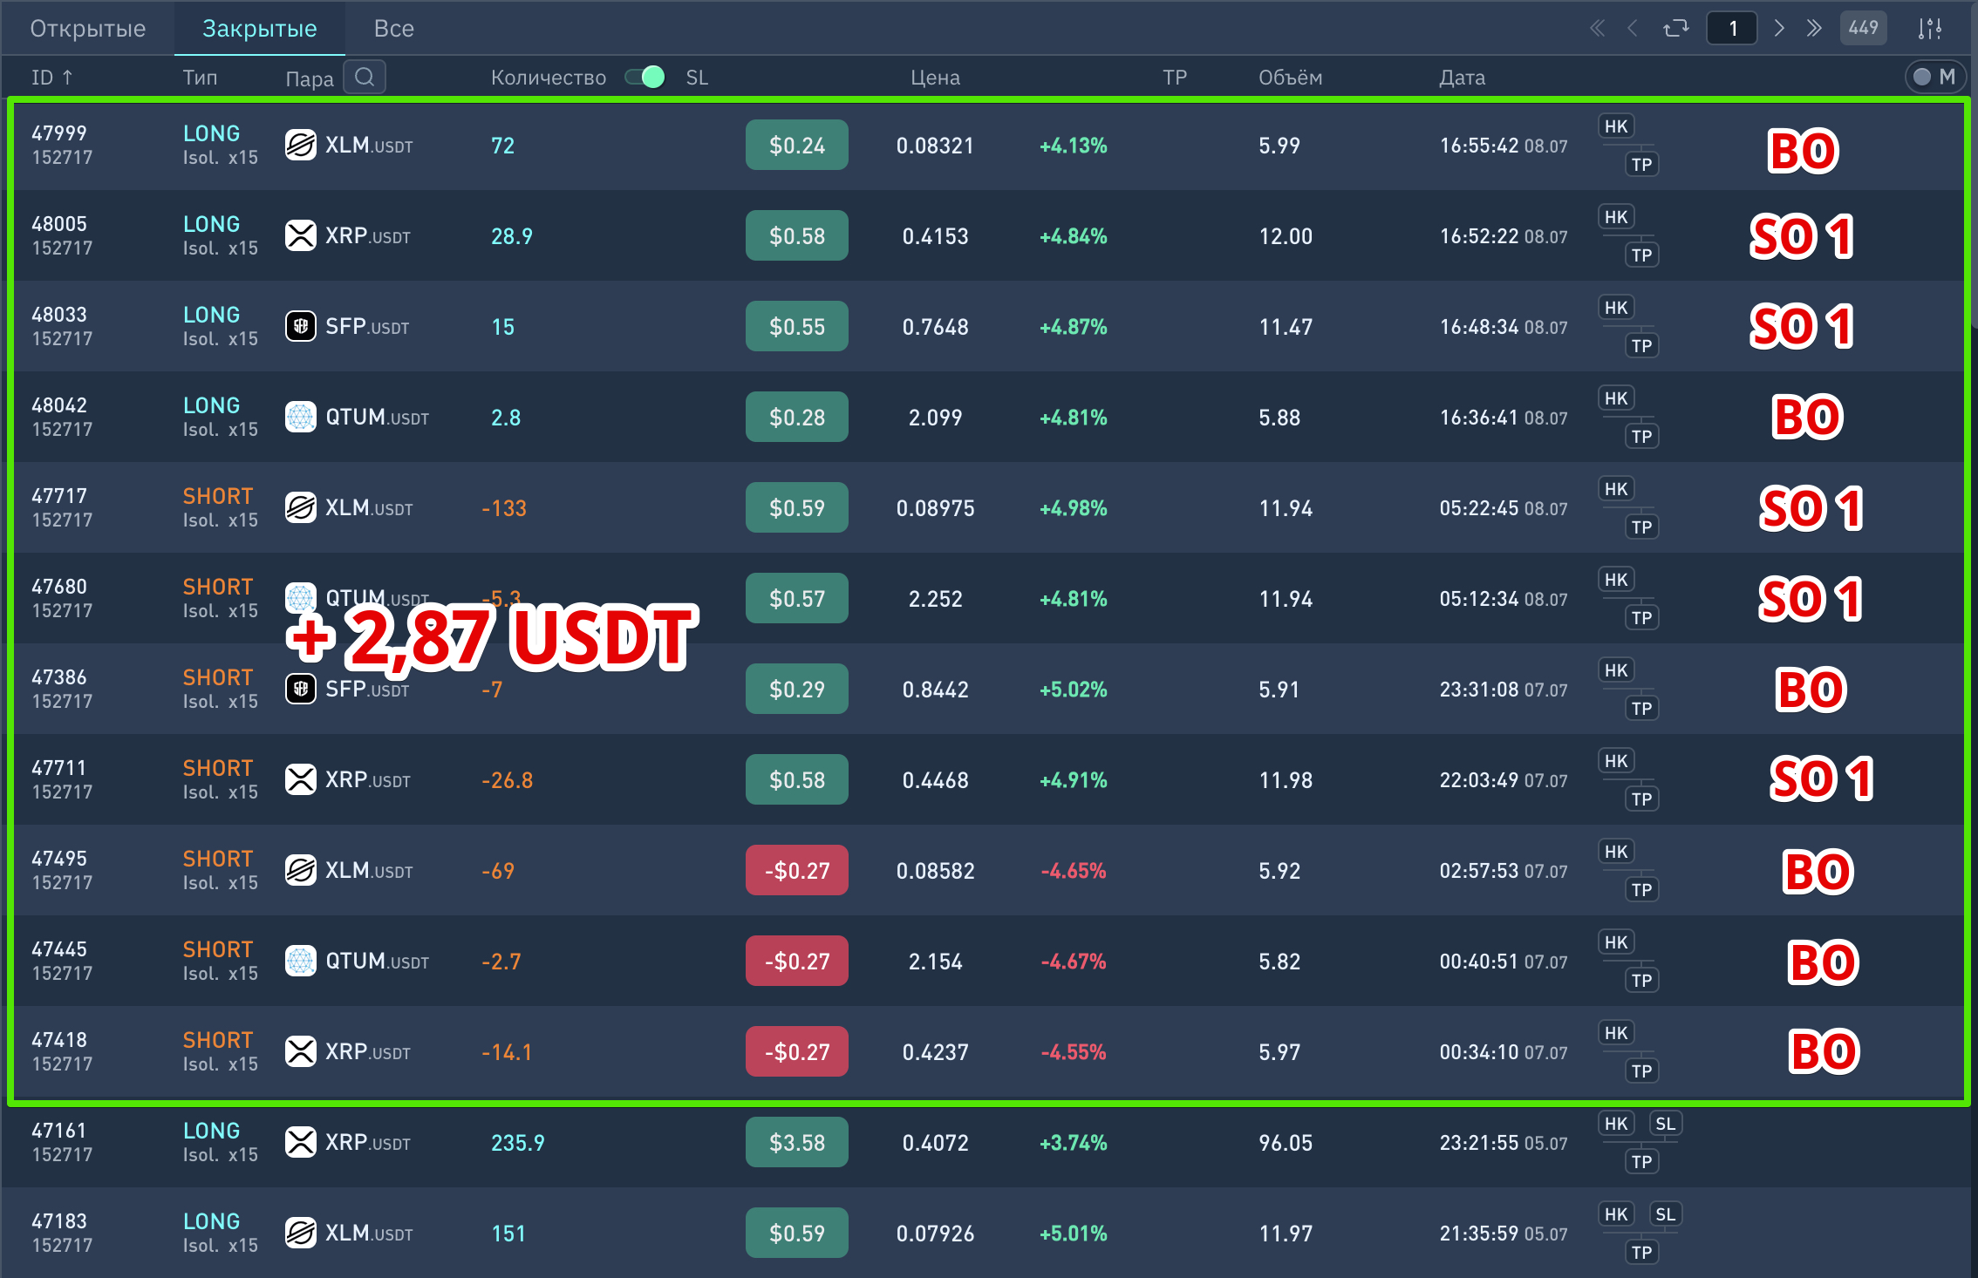The width and height of the screenshot is (1978, 1278).
Task: Jump to last page with double-right arrows
Action: (x=1814, y=29)
